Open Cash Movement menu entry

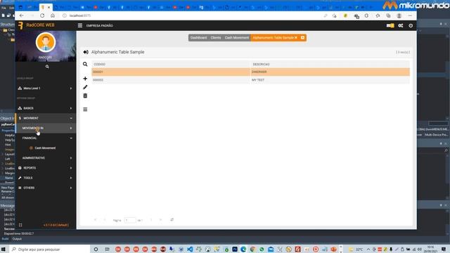45,148
